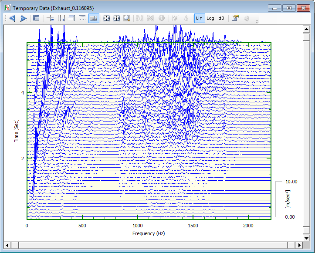Click the horizontal scrollbar right arrow
This screenshot has height=253, width=315.
pyautogui.click(x=299, y=244)
